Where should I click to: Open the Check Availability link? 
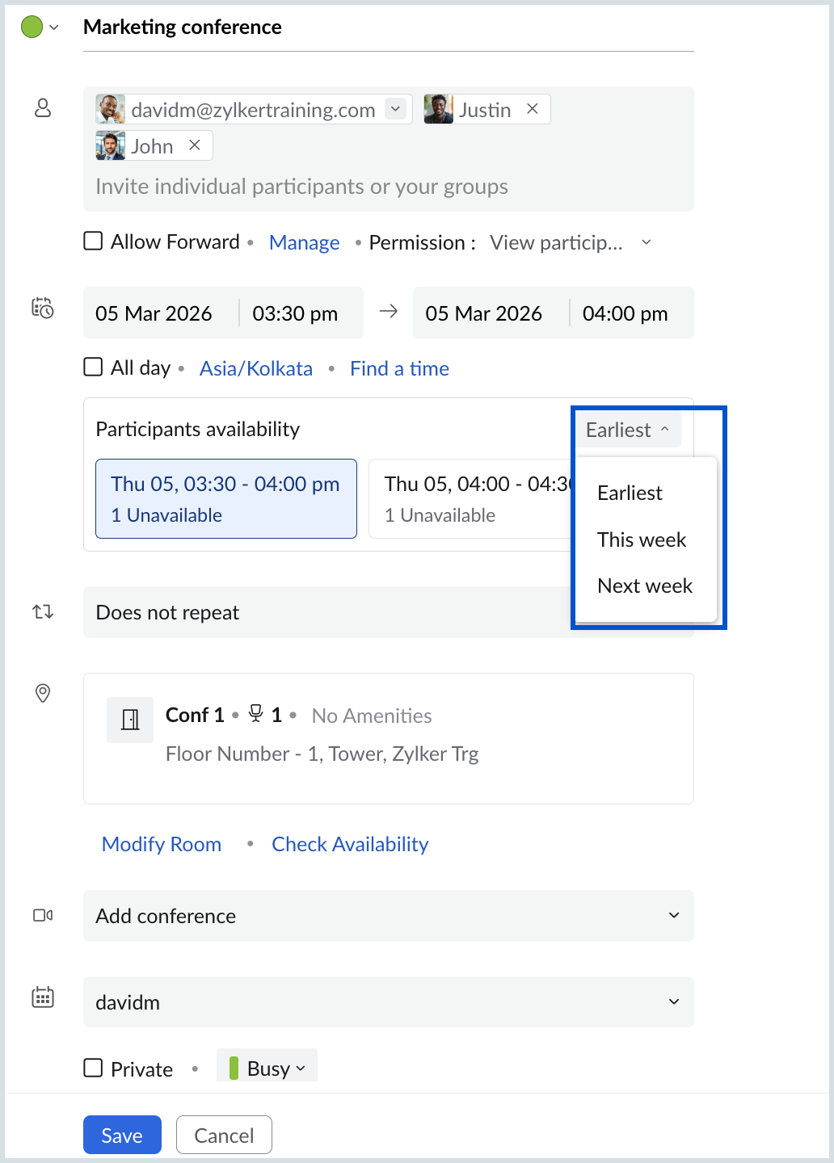[x=350, y=843]
